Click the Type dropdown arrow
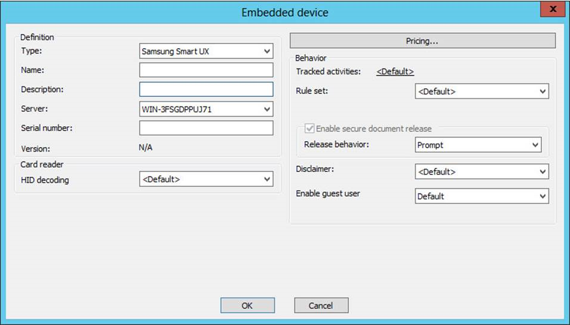The width and height of the screenshot is (570, 325). tap(267, 51)
